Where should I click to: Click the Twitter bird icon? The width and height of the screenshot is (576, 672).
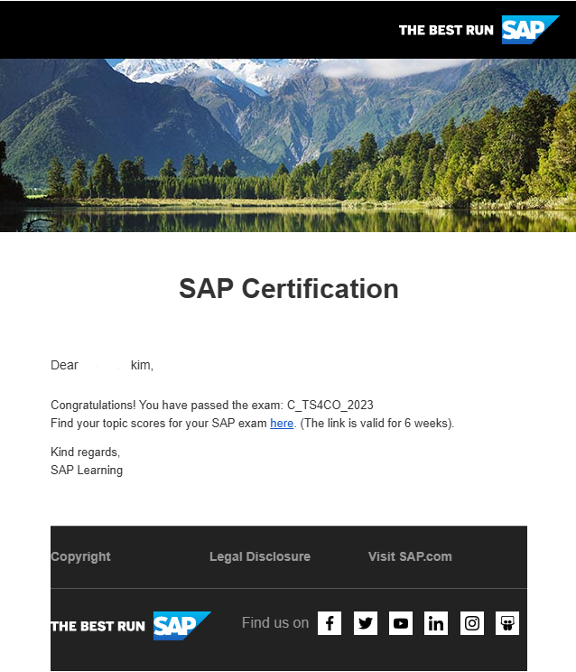point(366,623)
